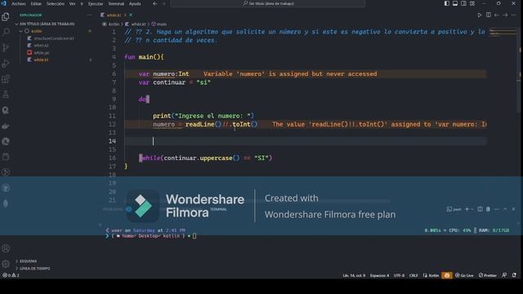Click the VS Code logo icon
The image size is (523, 294).
coord(4,3)
